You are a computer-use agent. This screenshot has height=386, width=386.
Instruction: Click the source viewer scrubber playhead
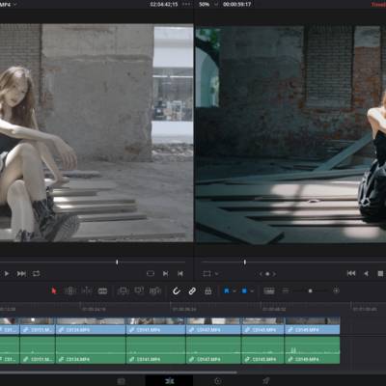click(117, 262)
